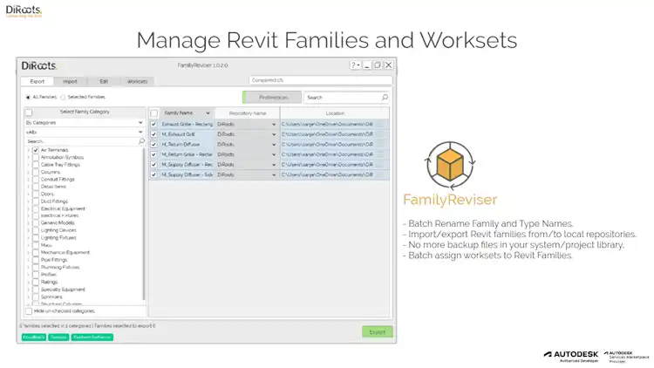Click the Location column header
This screenshot has height=368, width=654.
(x=335, y=113)
